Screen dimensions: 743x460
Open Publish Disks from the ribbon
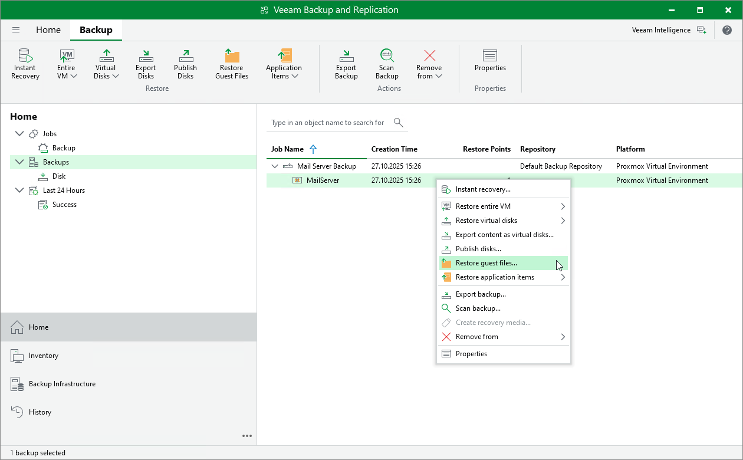185,64
